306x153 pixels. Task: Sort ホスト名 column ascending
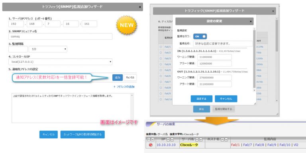click(222, 139)
